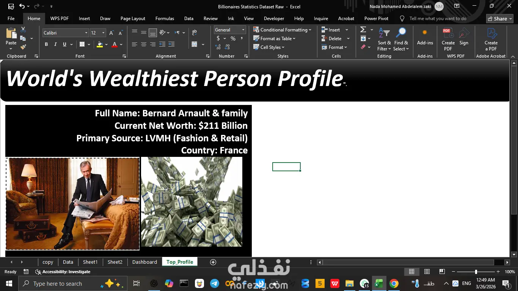Open the Insert ribbon tab

click(x=84, y=18)
